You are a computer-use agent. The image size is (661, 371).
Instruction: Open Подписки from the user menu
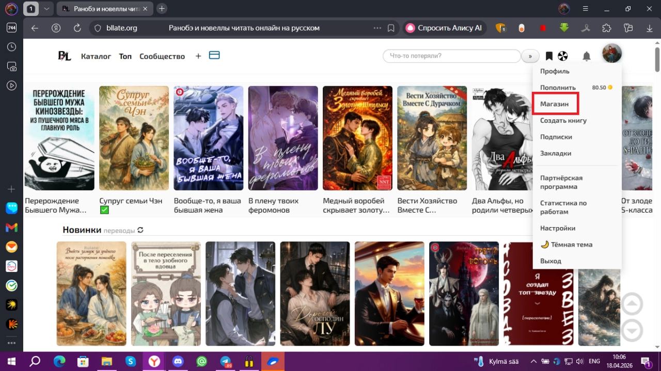click(x=556, y=137)
